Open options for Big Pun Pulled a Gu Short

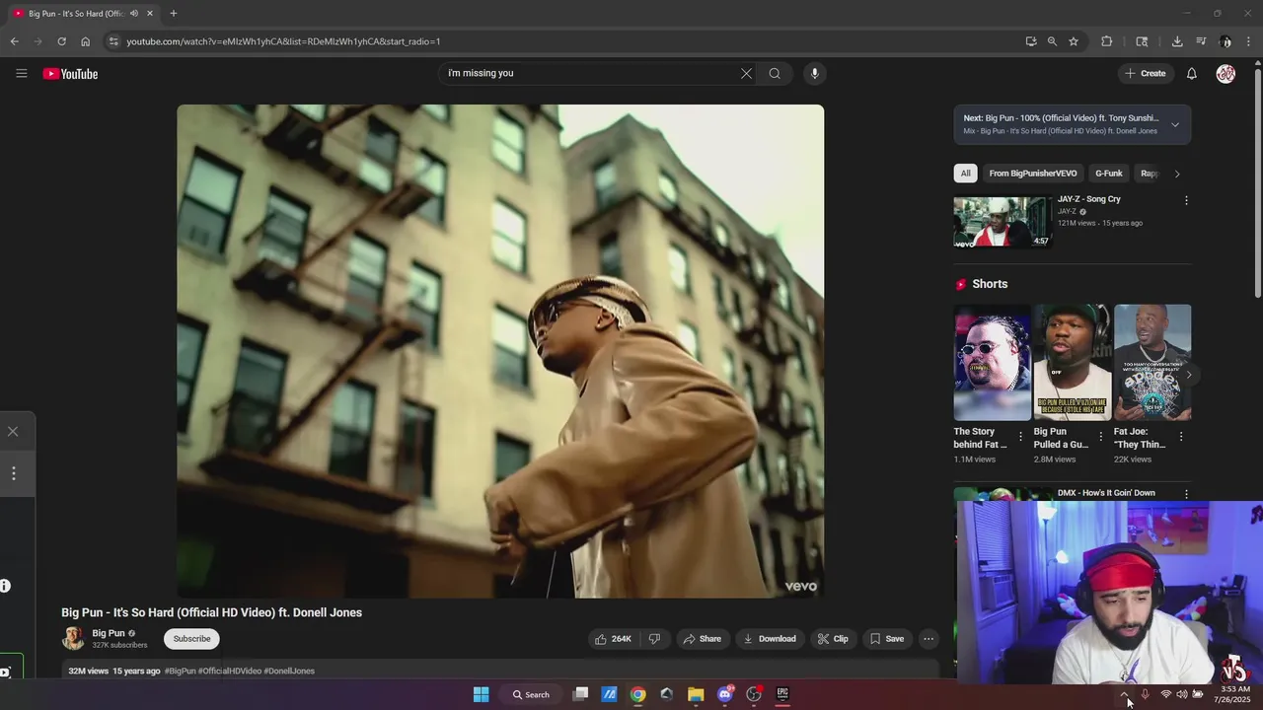pyautogui.click(x=1100, y=436)
